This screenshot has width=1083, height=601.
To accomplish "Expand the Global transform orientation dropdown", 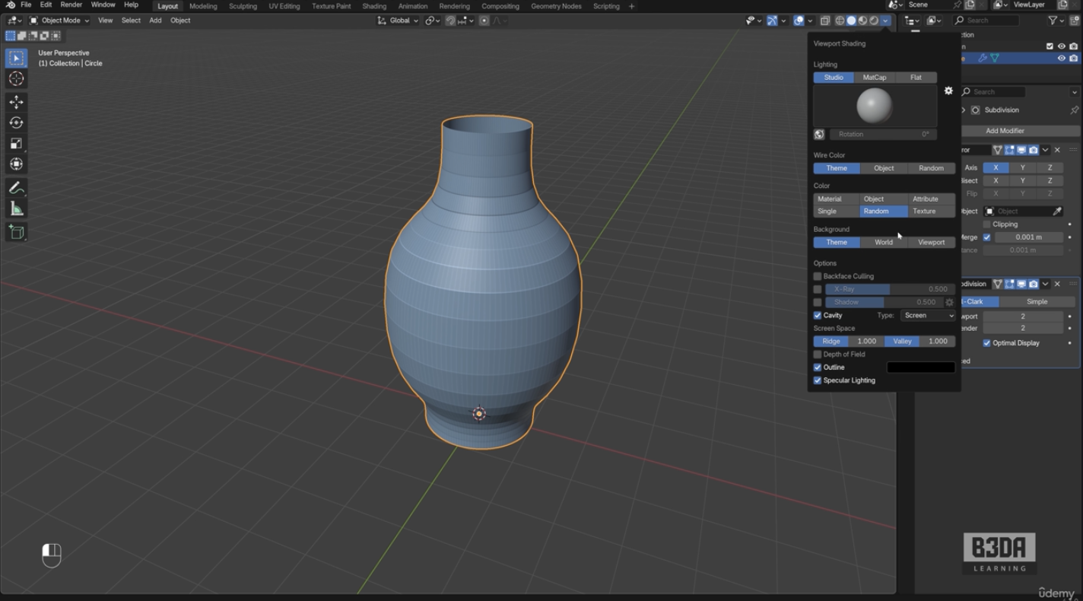I will pyautogui.click(x=398, y=21).
